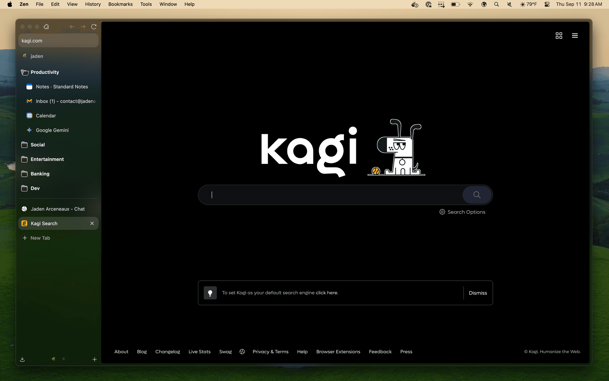The height and width of the screenshot is (381, 609).
Task: Switch to the Jaden Arceneaux - Chat tab
Action: click(57, 209)
